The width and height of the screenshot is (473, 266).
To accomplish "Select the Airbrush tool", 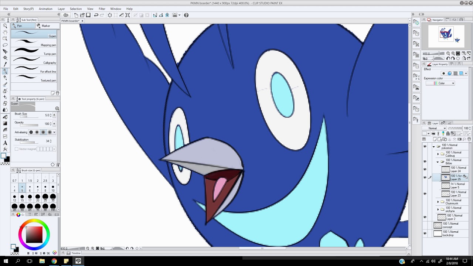I will coord(5,91).
